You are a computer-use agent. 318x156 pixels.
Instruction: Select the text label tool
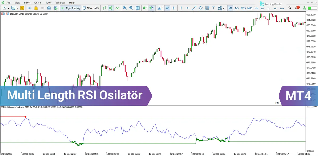tap(213, 8)
